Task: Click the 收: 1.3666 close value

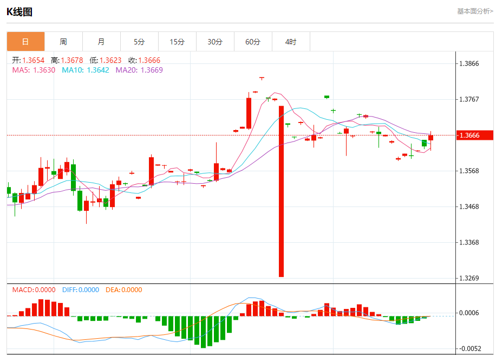Action: (x=144, y=60)
